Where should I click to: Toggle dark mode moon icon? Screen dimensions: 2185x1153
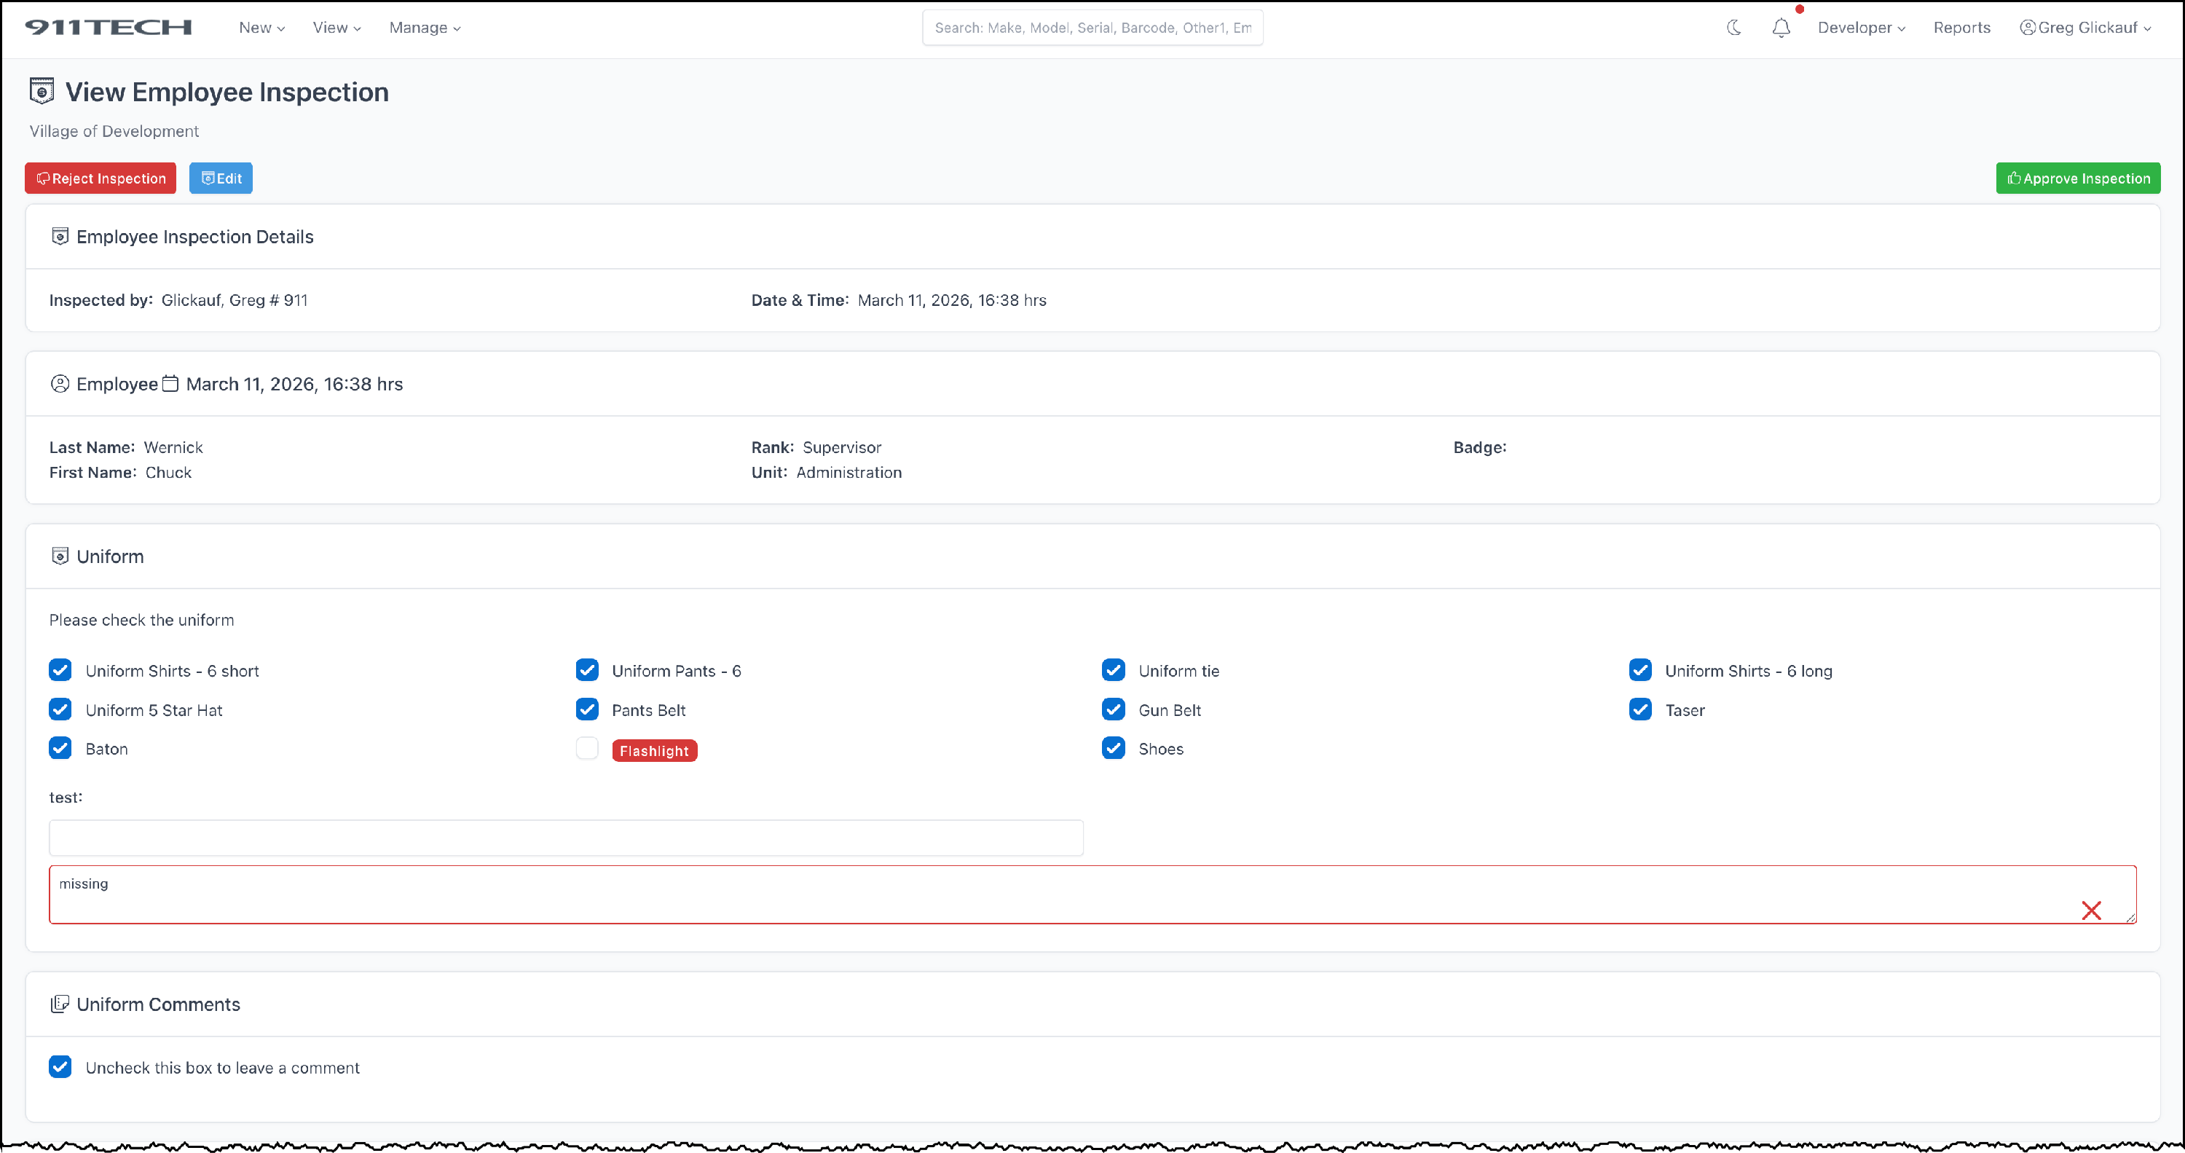click(x=1733, y=27)
